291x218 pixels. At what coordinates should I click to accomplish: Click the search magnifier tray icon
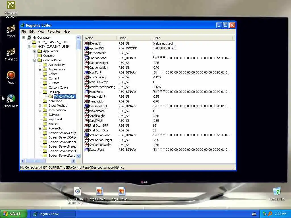click(x=270, y=214)
